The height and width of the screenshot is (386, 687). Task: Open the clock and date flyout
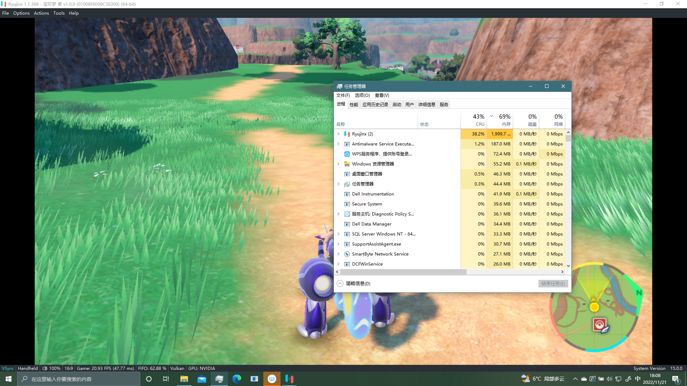pyautogui.click(x=654, y=379)
